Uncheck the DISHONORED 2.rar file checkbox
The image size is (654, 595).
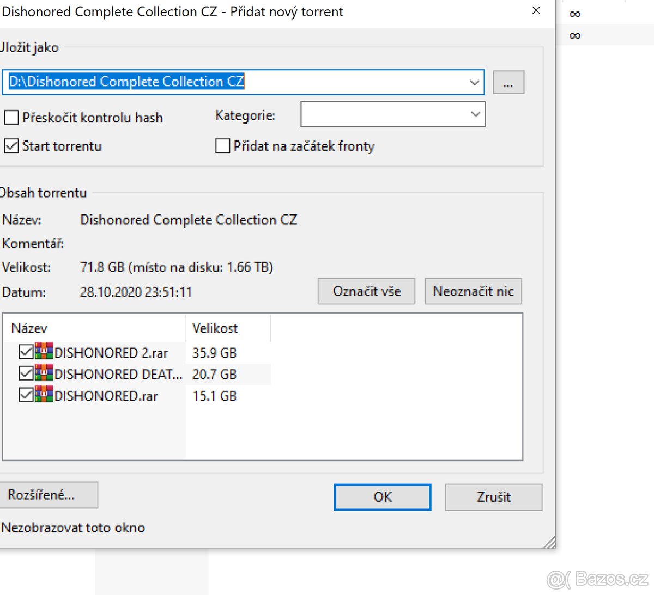[x=26, y=352]
